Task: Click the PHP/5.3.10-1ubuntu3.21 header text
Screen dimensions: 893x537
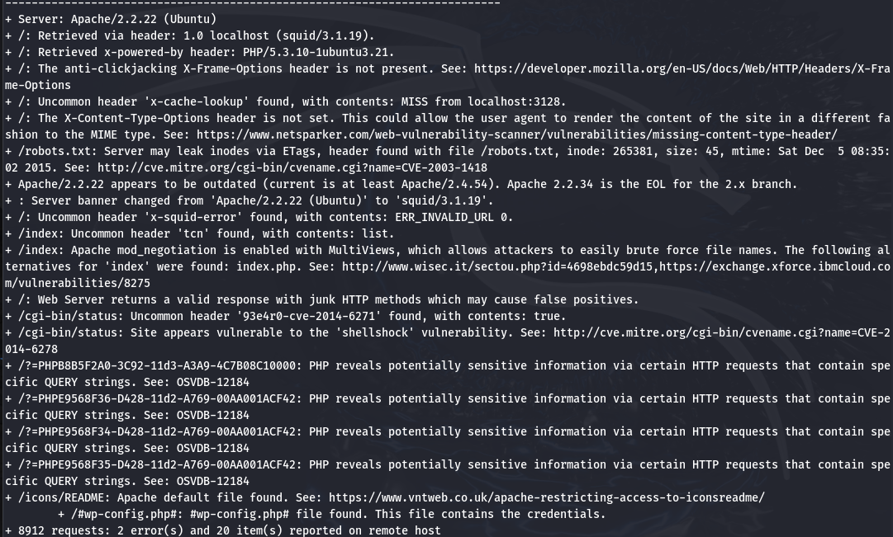Action: coord(316,52)
